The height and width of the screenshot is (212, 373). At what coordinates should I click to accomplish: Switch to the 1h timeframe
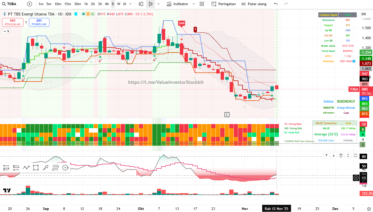click(86, 4)
